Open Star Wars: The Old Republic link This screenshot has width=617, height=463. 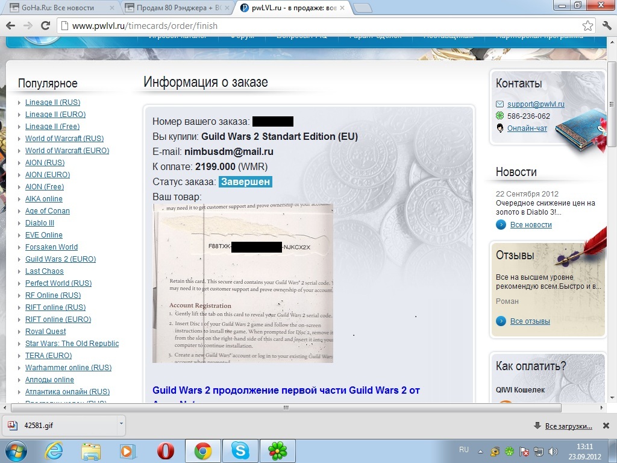[72, 343]
